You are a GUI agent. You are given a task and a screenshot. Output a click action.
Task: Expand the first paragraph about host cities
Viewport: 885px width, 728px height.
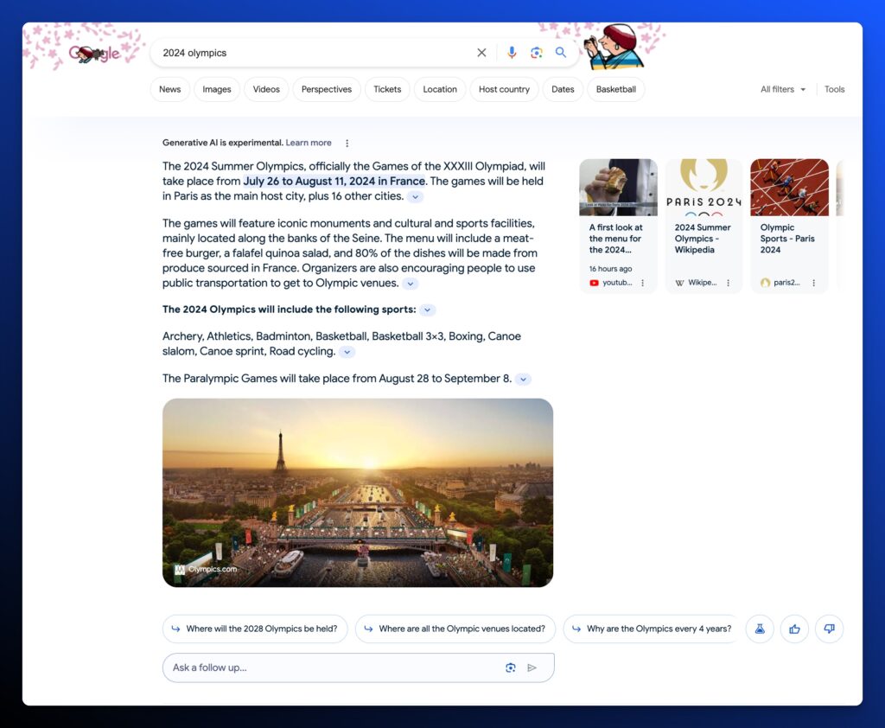point(416,196)
